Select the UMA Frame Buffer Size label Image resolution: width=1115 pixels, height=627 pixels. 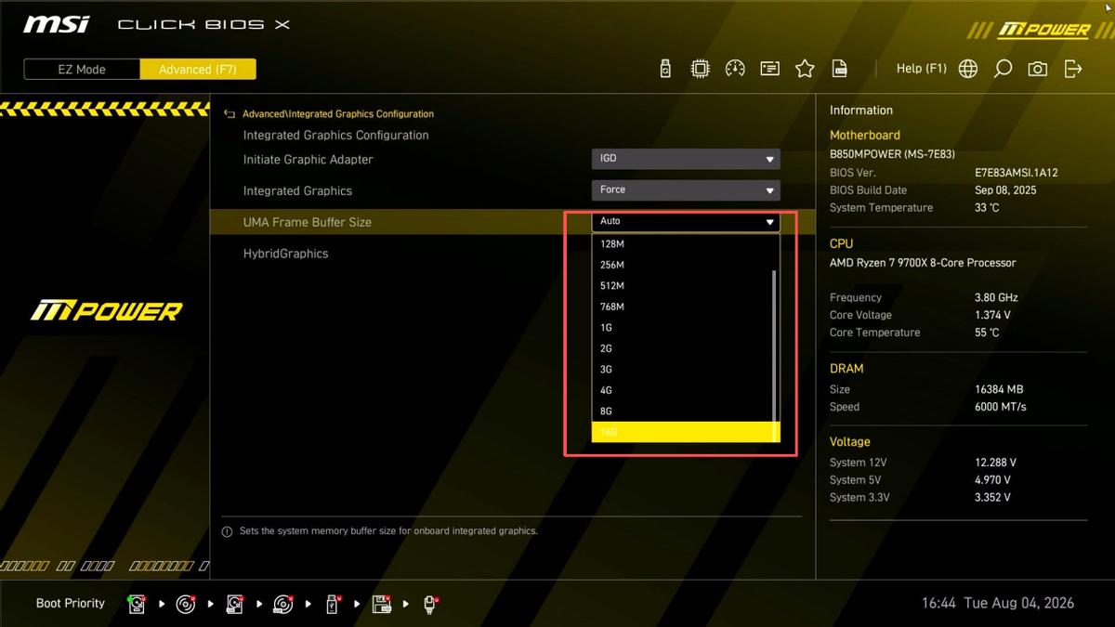307,222
